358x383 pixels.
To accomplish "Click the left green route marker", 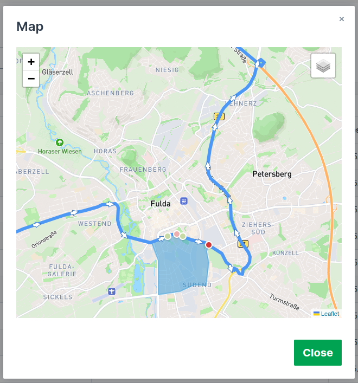I will [168, 236].
